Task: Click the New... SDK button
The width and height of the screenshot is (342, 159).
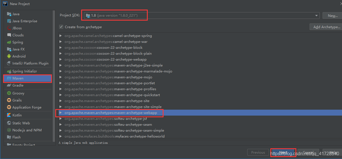Action: pyautogui.click(x=333, y=16)
